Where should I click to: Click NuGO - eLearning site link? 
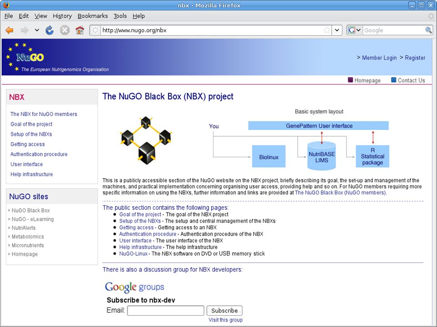pyautogui.click(x=33, y=219)
